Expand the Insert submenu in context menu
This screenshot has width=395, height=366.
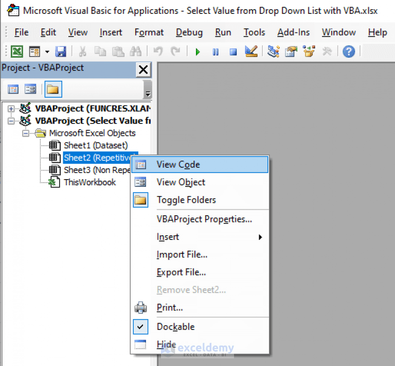coord(200,237)
